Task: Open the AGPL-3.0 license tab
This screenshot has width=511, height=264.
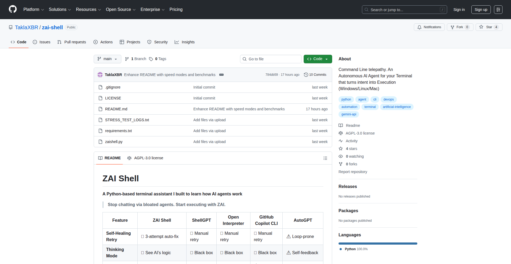Action: click(x=145, y=158)
